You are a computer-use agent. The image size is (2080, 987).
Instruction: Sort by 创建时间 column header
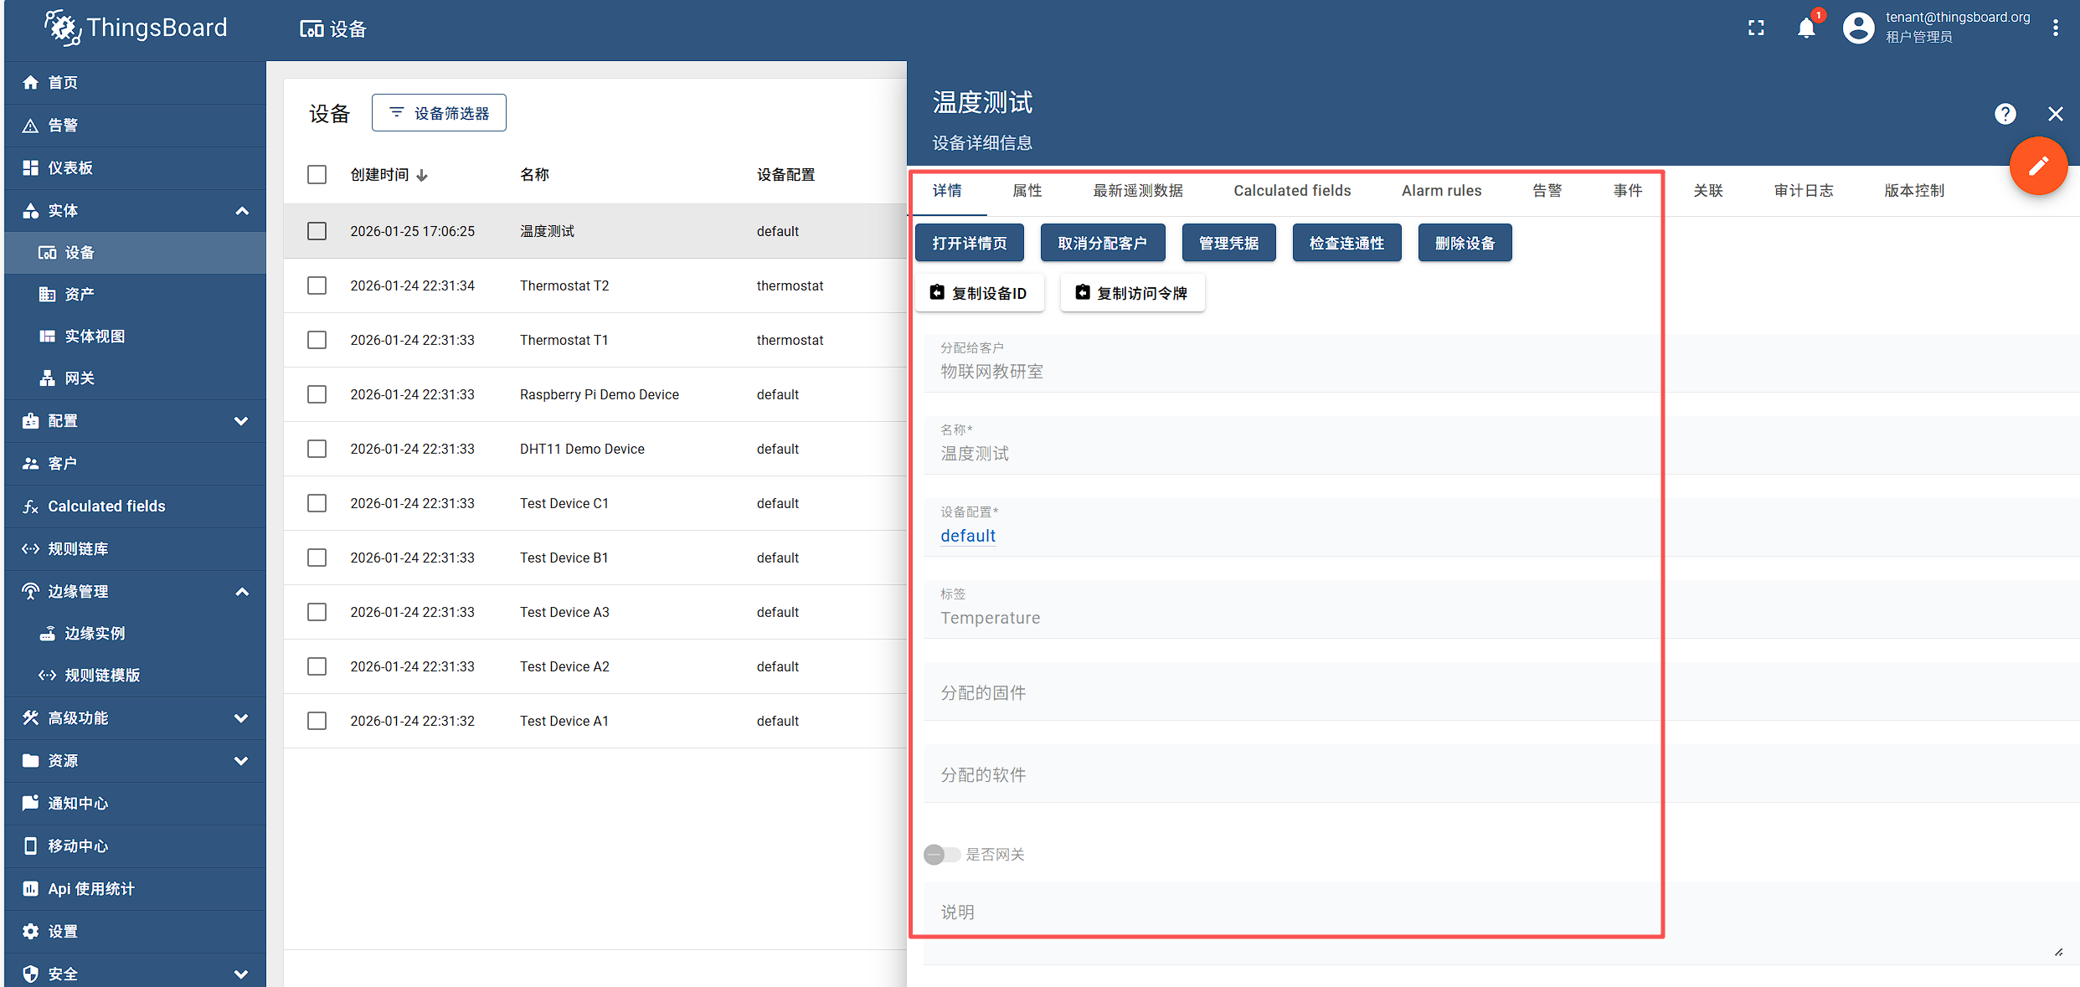click(x=379, y=174)
